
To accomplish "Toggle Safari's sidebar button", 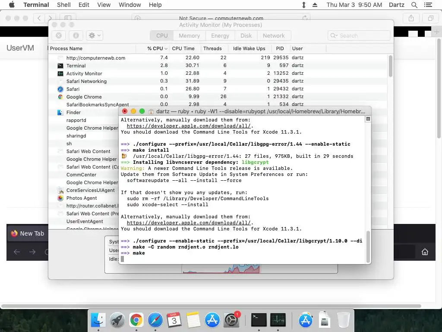I will pyautogui.click(x=68, y=18).
